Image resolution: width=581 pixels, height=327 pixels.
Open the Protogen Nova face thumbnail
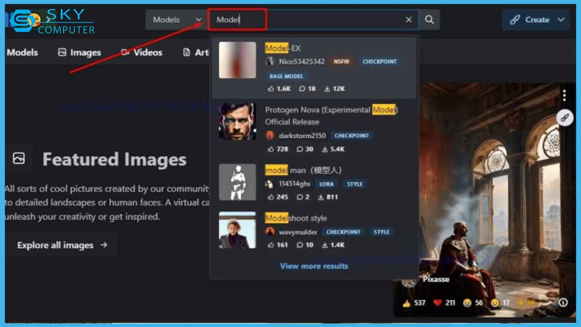(237, 121)
